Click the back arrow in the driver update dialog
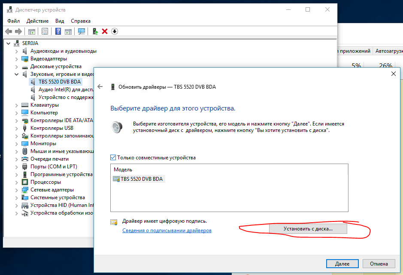Image resolution: width=403 pixels, height=275 pixels. (100, 87)
